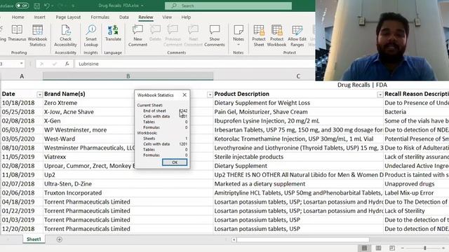
Task: Open the Home tab
Action: coord(18,17)
